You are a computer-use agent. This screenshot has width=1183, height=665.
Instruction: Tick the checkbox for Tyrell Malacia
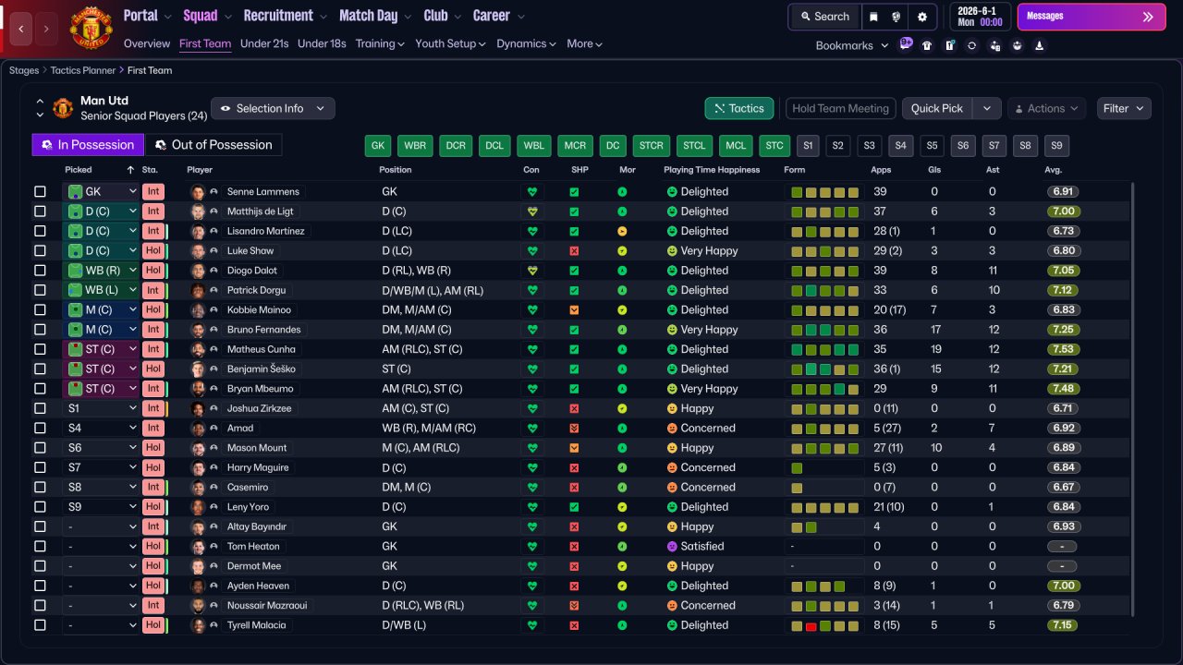(40, 625)
